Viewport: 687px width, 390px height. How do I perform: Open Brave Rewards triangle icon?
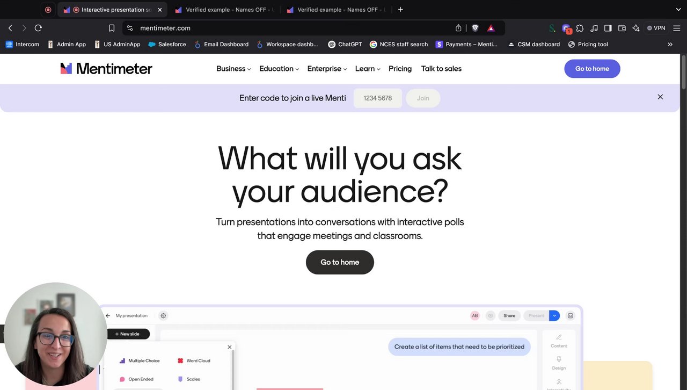[x=491, y=28]
